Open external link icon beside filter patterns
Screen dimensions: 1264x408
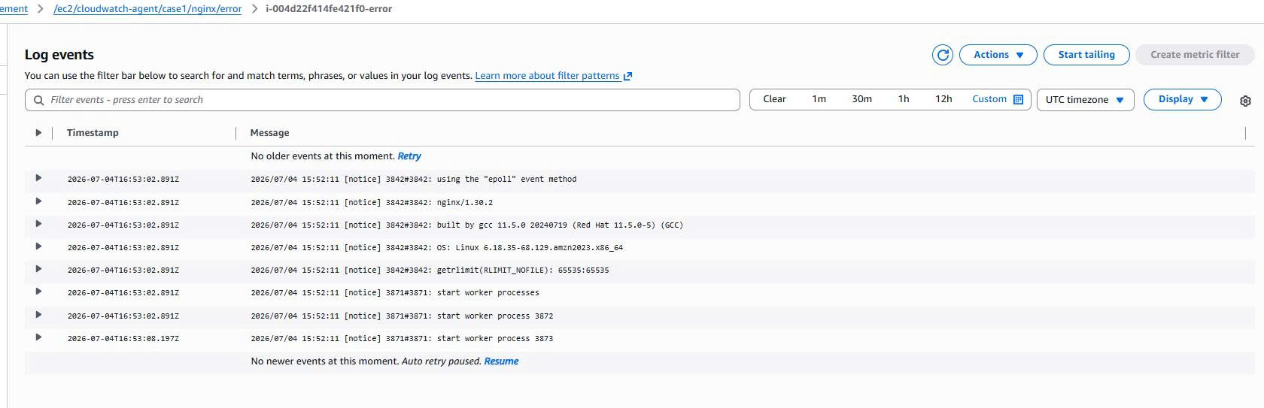[x=628, y=76]
